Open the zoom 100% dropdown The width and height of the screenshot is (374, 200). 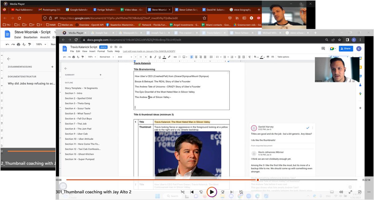(x=92, y=57)
